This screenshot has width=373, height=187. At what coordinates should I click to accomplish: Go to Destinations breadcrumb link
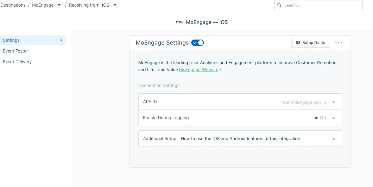(x=13, y=5)
